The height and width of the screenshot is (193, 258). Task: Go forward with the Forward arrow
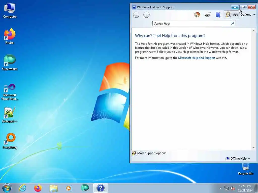tap(146, 15)
